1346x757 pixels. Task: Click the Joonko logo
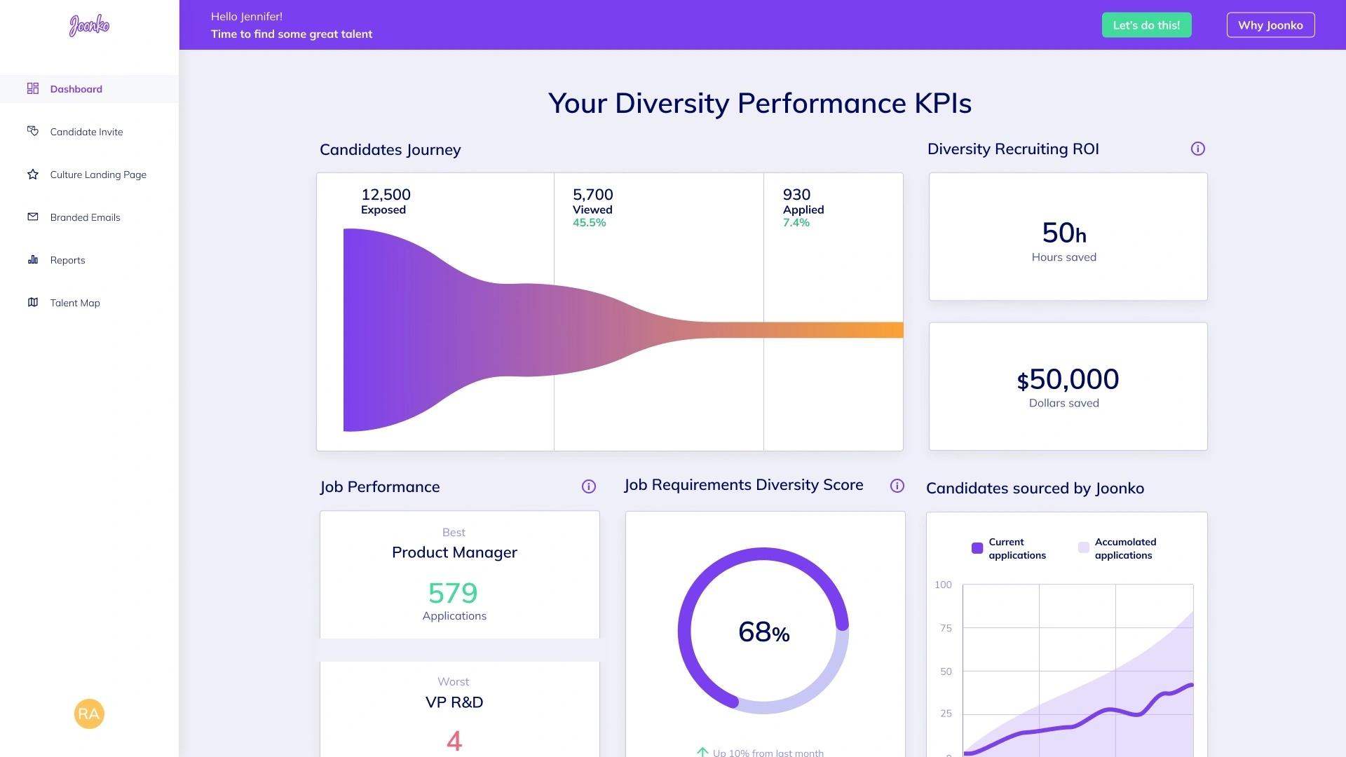click(89, 26)
